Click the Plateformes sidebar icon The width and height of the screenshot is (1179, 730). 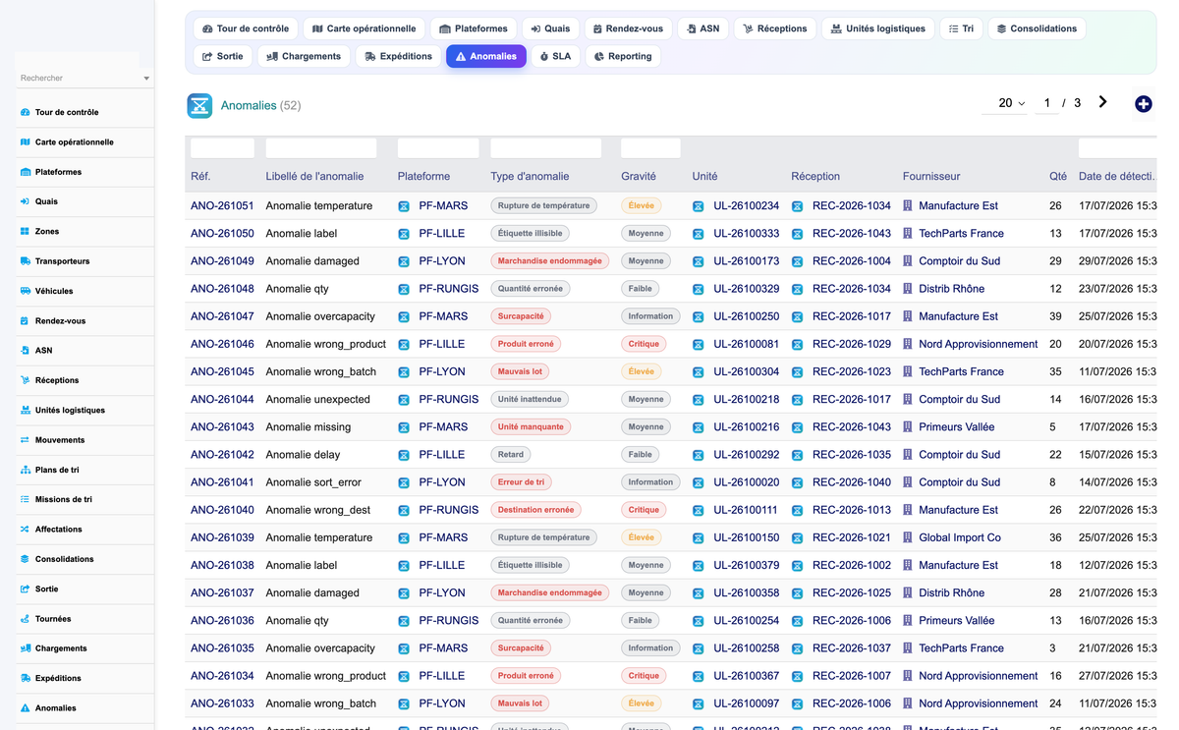(x=25, y=172)
